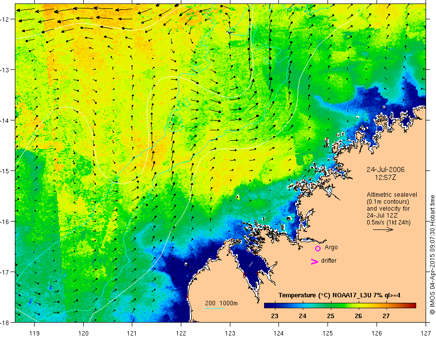
Task: Click the magenta Argo circle symbol in legend
Action: click(x=318, y=248)
